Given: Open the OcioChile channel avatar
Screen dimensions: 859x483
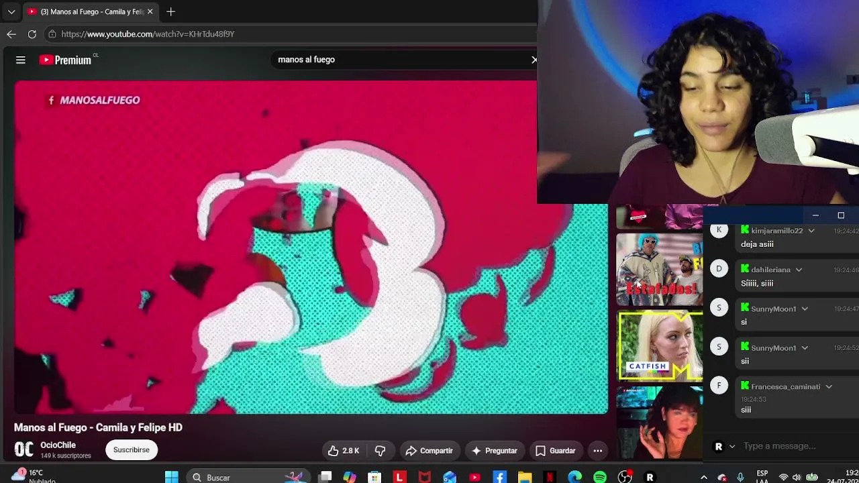Looking at the screenshot, I should coord(24,449).
